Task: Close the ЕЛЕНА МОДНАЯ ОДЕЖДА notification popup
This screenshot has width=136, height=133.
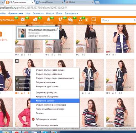Action: 57,29
